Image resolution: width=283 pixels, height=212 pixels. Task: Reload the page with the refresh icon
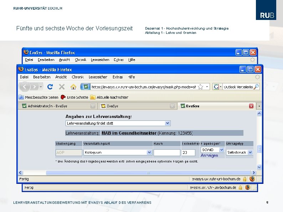(50, 87)
